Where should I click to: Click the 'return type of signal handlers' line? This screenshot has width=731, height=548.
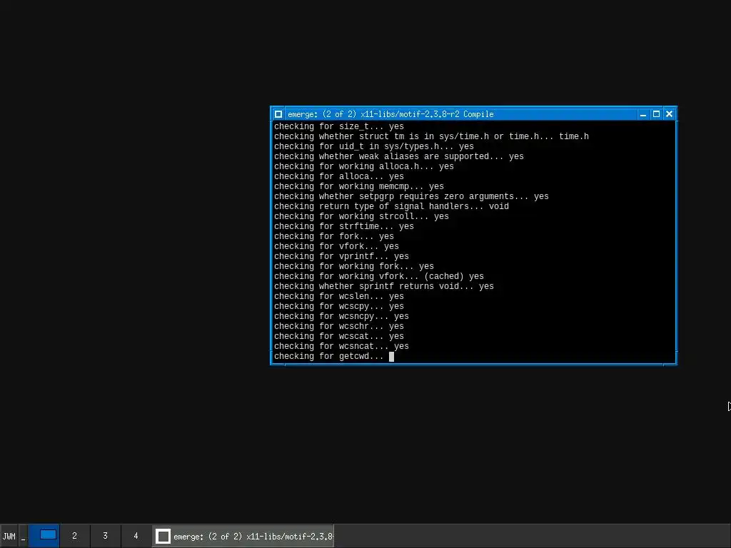(391, 206)
